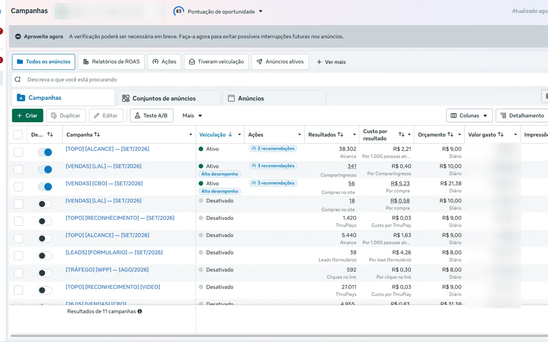Select all campaigns with the header checkbox
The width and height of the screenshot is (548, 342).
coord(18,135)
